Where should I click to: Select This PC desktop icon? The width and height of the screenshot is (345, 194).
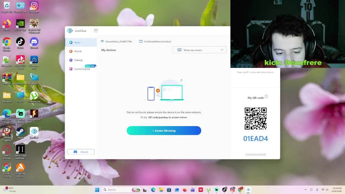click(x=20, y=97)
